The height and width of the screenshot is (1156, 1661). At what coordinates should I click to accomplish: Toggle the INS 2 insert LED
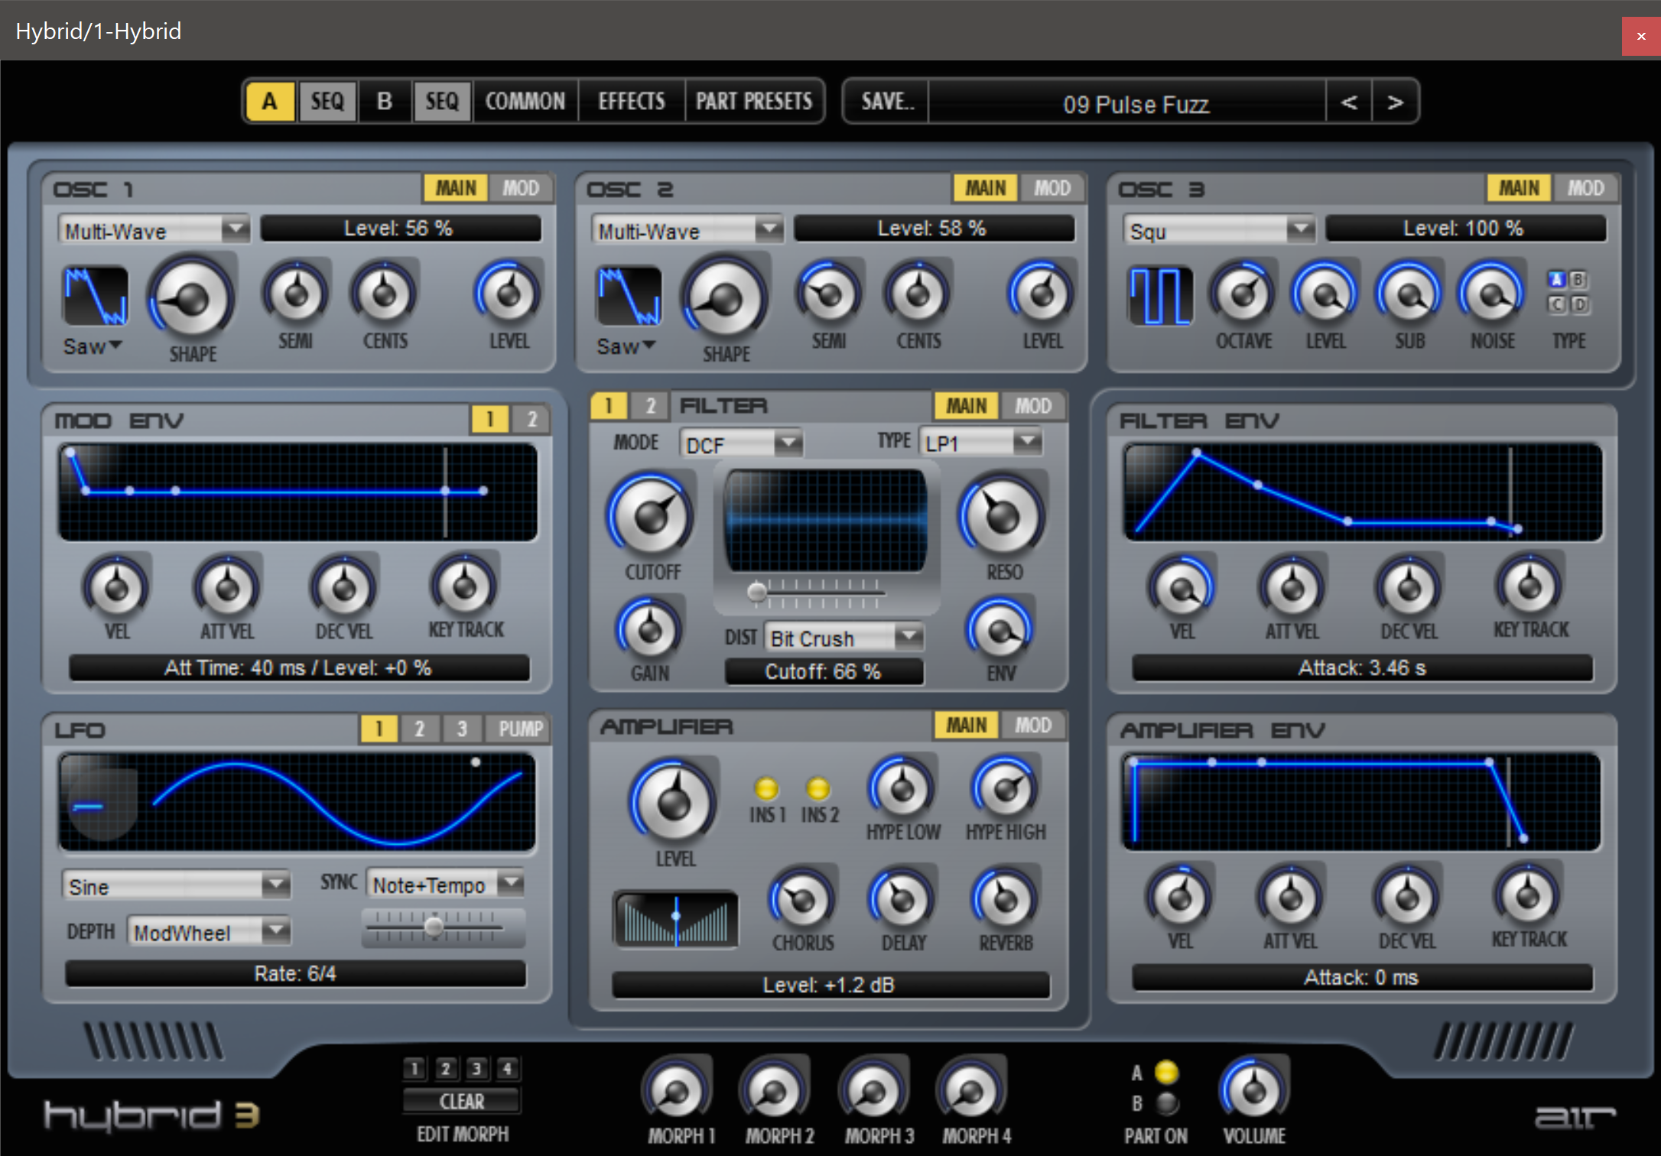(817, 788)
